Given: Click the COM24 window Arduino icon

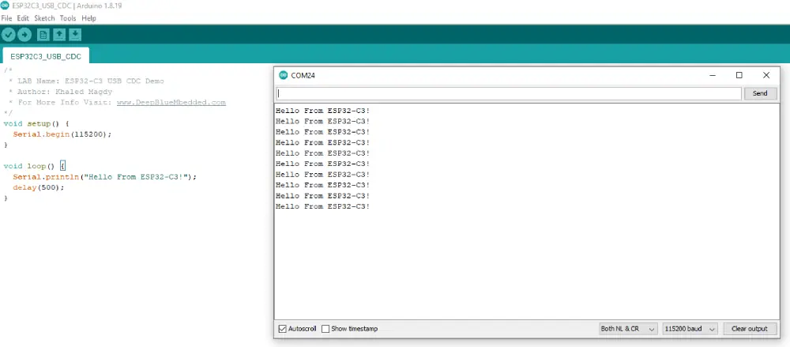Looking at the screenshot, I should [x=284, y=75].
